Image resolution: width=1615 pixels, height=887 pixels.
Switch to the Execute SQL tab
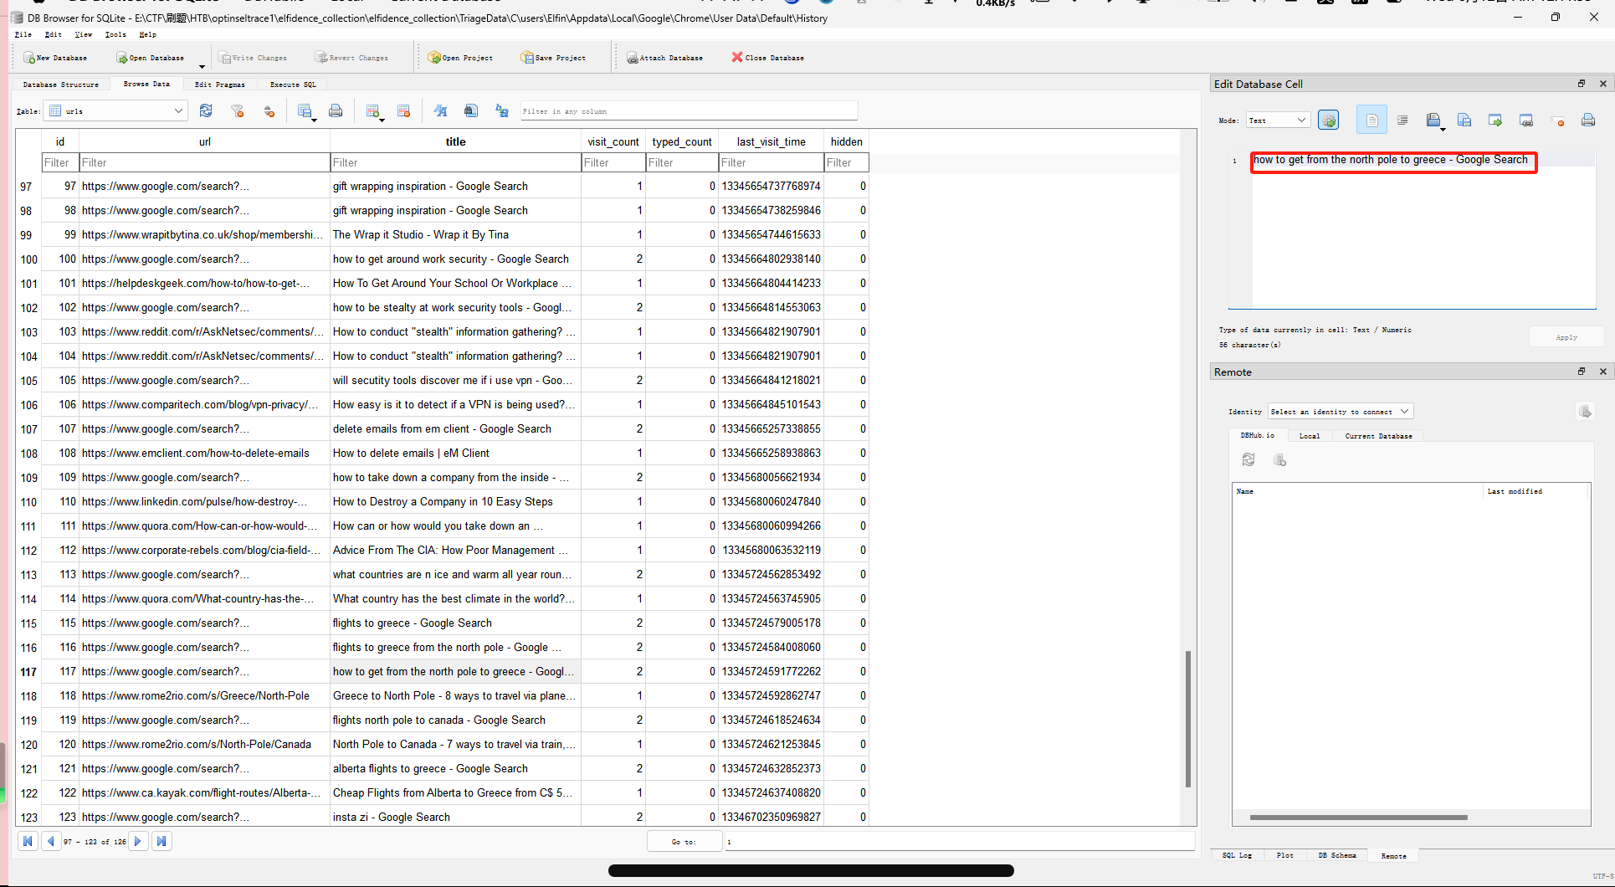pyautogui.click(x=293, y=85)
